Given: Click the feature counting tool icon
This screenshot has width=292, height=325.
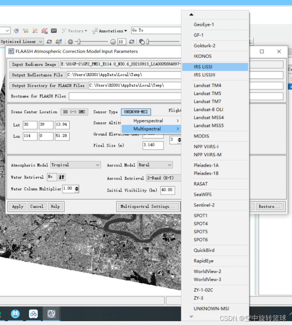Looking at the screenshot, I should [x=54, y=31].
